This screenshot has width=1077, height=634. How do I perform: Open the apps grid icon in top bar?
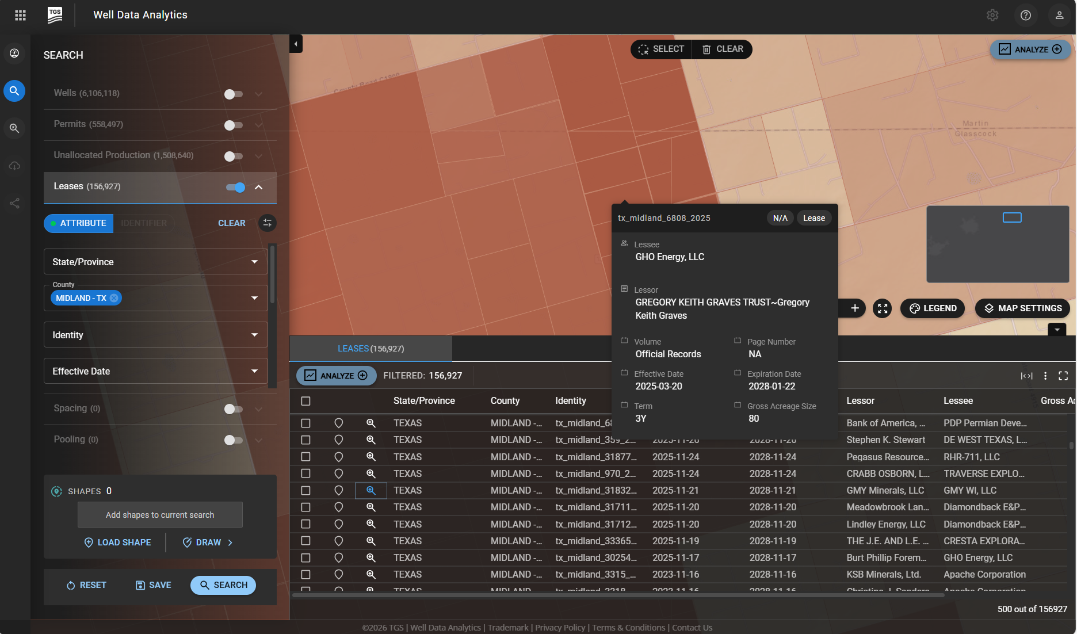coord(20,15)
